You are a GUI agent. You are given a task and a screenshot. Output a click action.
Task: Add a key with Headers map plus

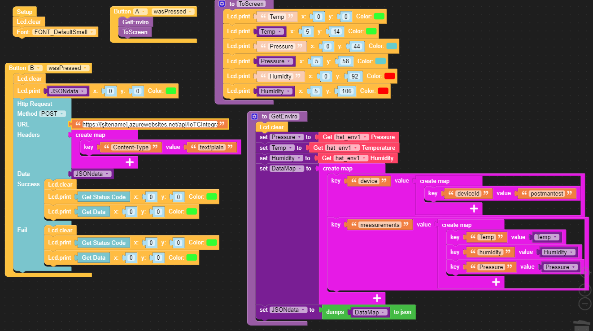[x=130, y=162]
